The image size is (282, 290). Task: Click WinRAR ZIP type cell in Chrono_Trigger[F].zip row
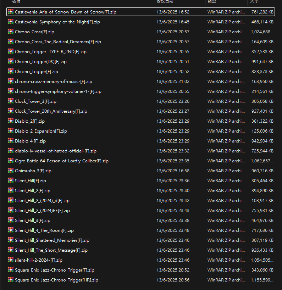[226, 72]
